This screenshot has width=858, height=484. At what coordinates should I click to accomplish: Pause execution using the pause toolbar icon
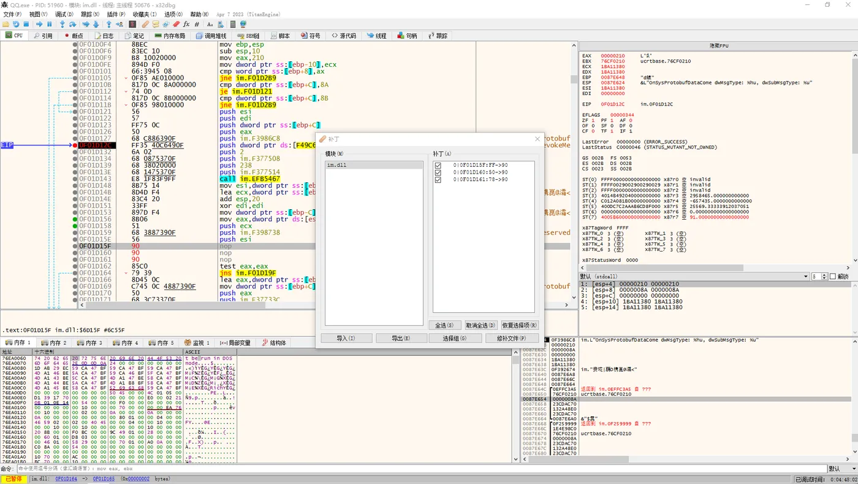click(x=49, y=24)
